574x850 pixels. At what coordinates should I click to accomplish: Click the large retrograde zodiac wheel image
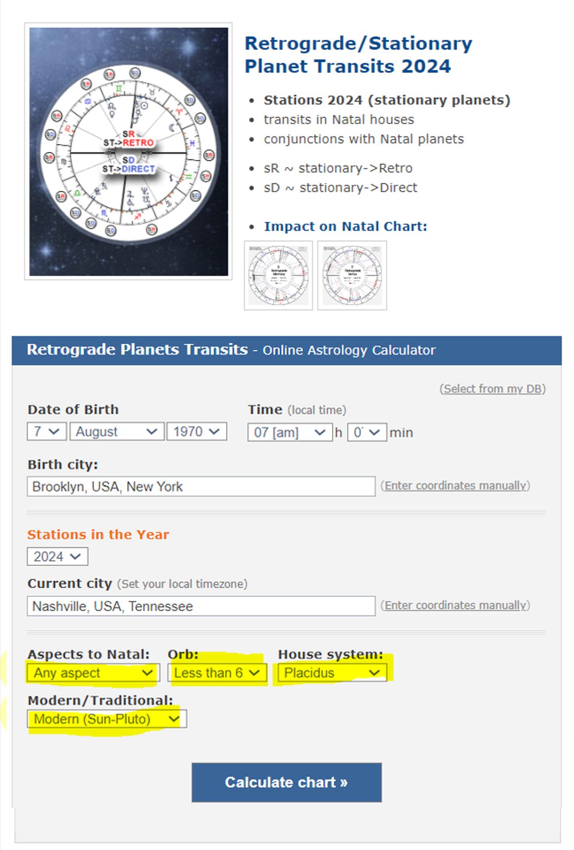128,151
